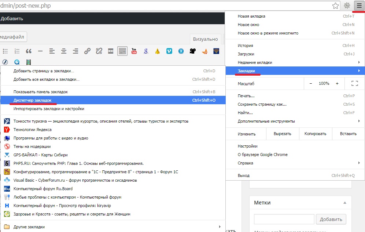Select 'Диспетчер закладок' menu item

tap(33, 100)
